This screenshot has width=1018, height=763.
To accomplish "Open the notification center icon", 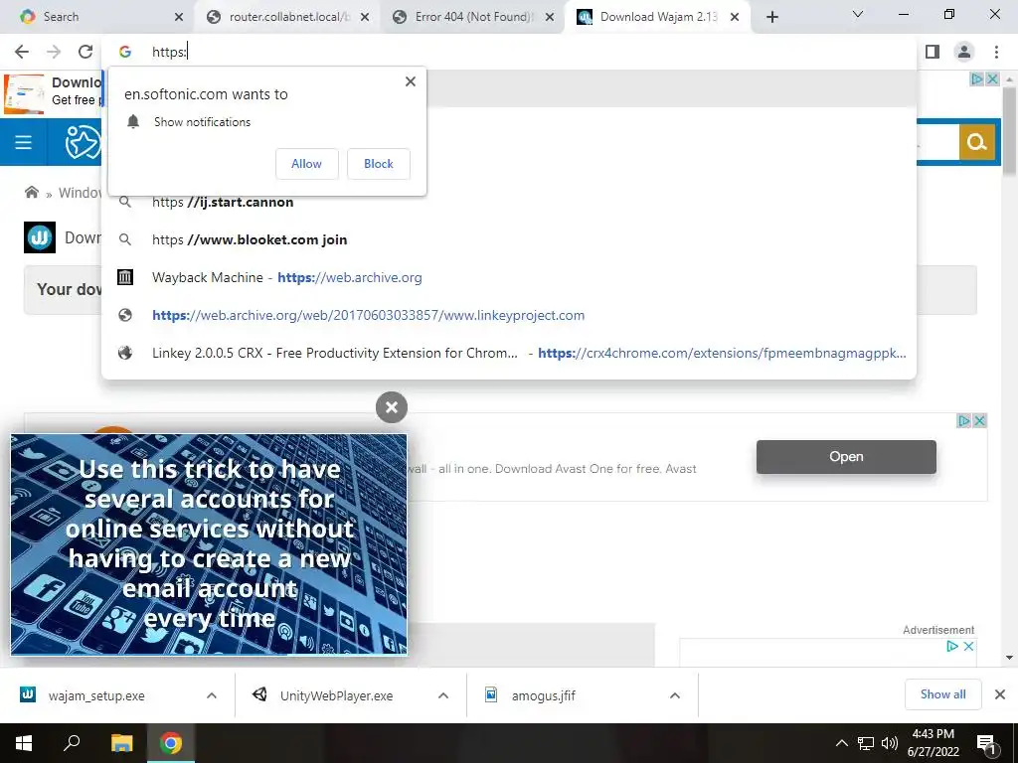I will (x=987, y=744).
